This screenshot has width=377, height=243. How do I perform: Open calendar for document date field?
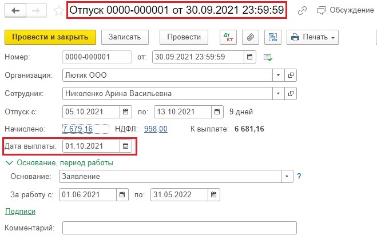point(250,57)
